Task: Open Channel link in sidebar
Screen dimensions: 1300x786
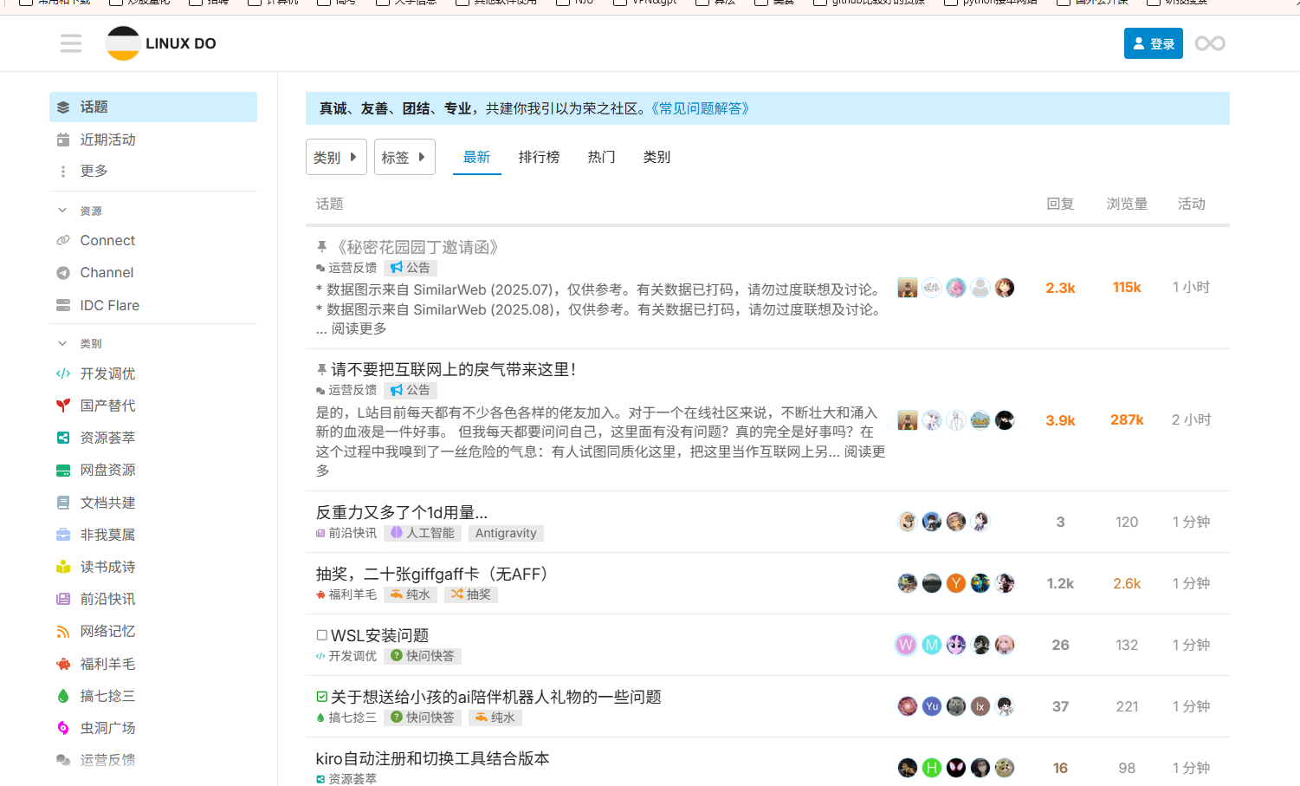Action: (x=107, y=272)
